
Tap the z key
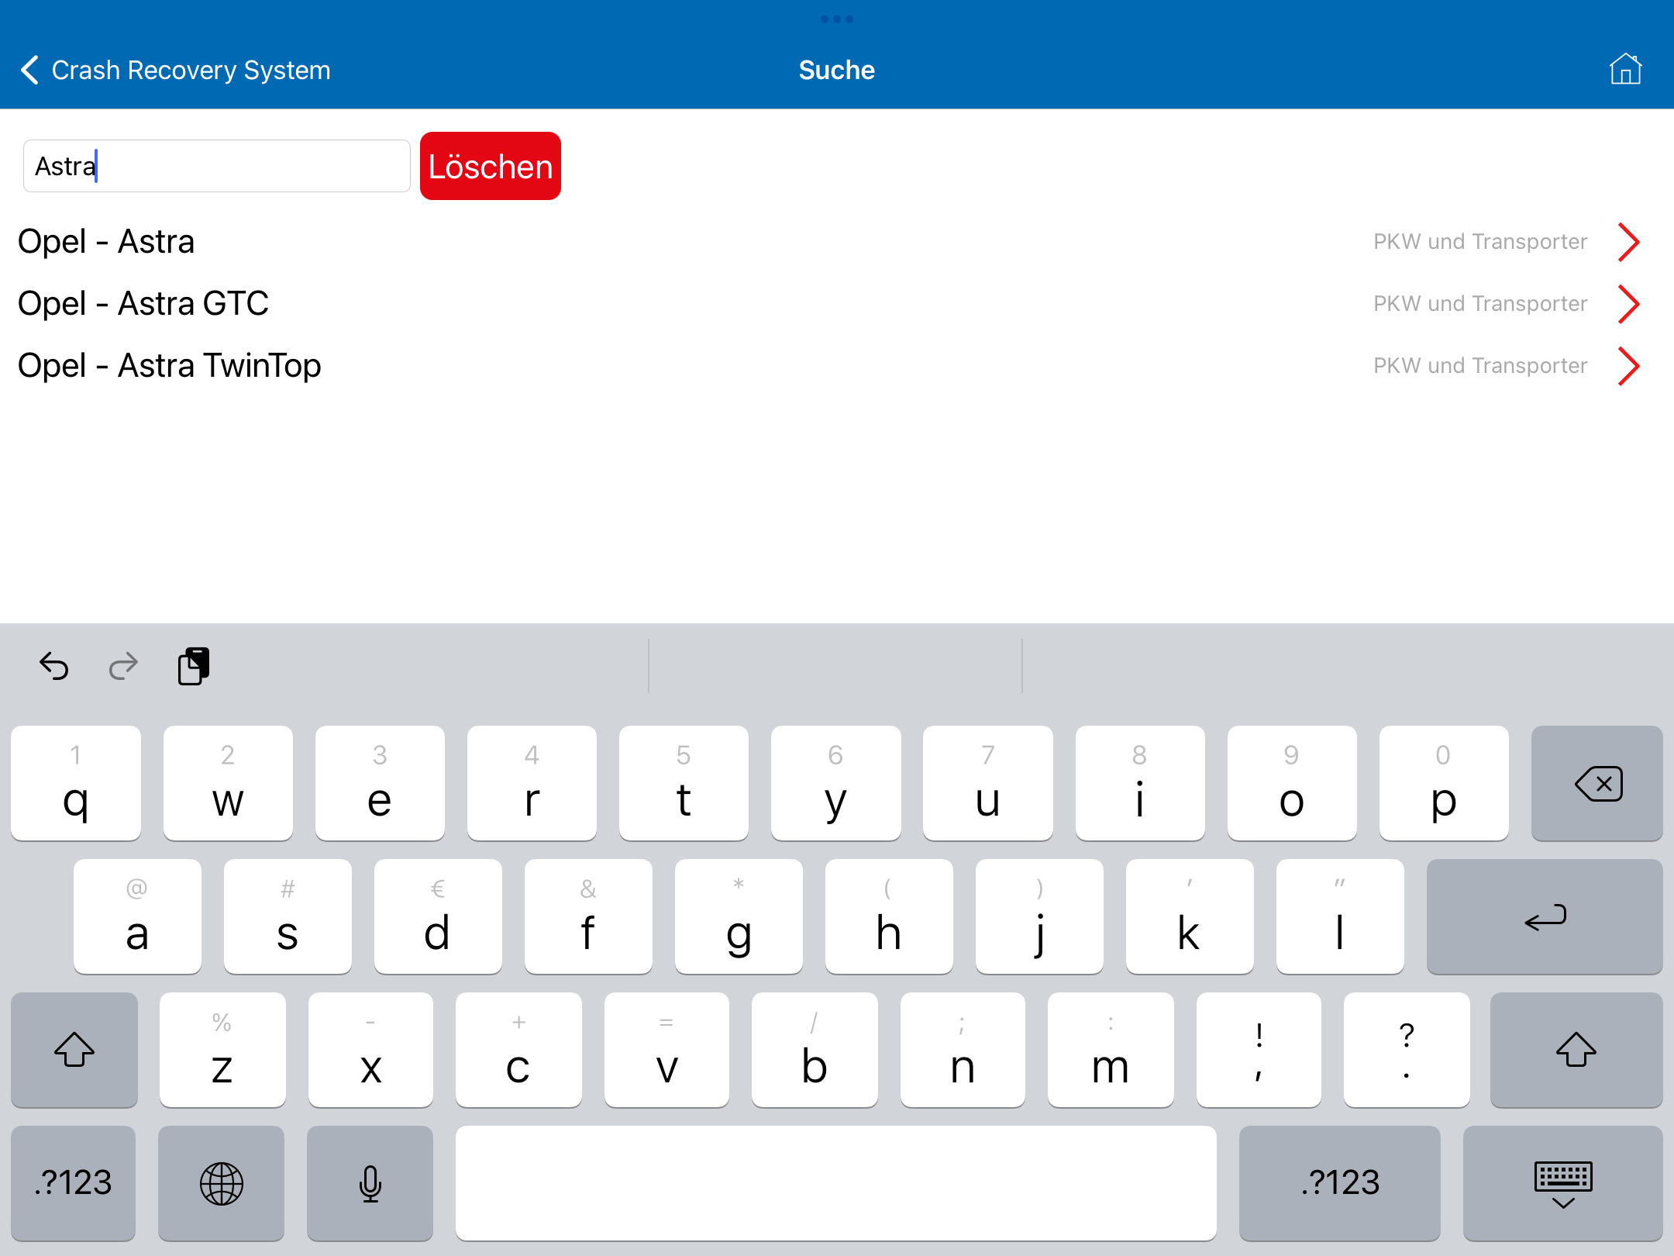tap(222, 1050)
